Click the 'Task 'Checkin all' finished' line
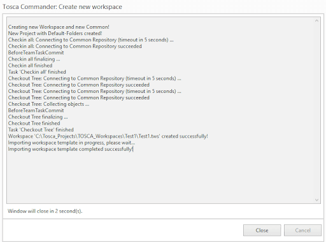The width and height of the screenshot is (326, 242). click(x=37, y=72)
